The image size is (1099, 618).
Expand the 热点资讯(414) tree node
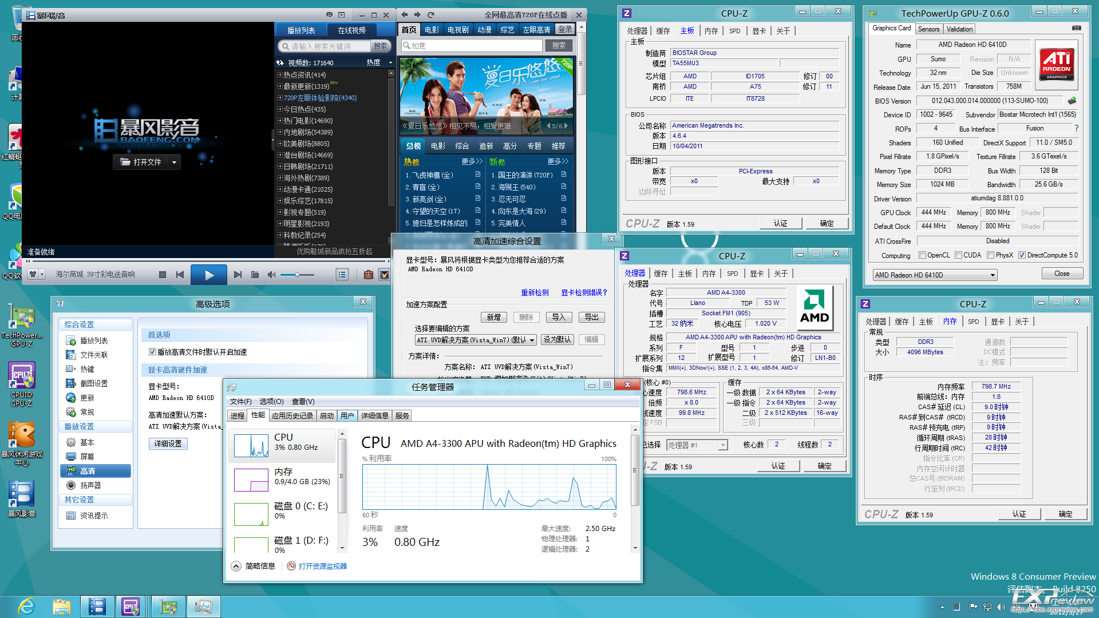coord(280,75)
